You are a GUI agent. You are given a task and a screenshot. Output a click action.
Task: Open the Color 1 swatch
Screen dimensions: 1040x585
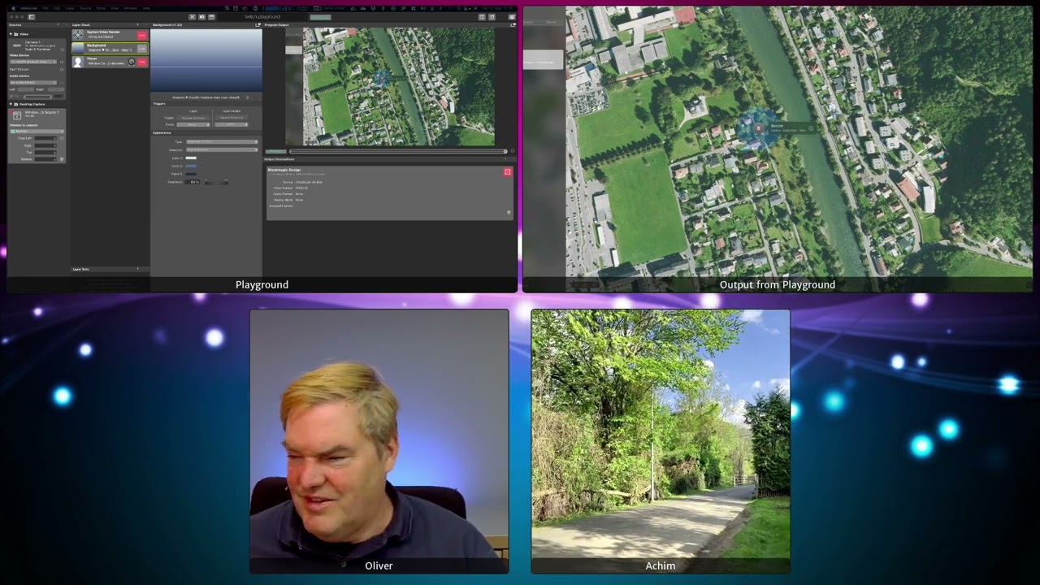(191, 158)
